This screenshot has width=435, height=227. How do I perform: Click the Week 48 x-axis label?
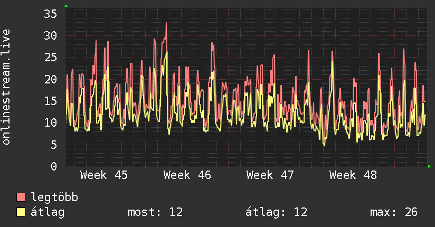click(x=353, y=175)
